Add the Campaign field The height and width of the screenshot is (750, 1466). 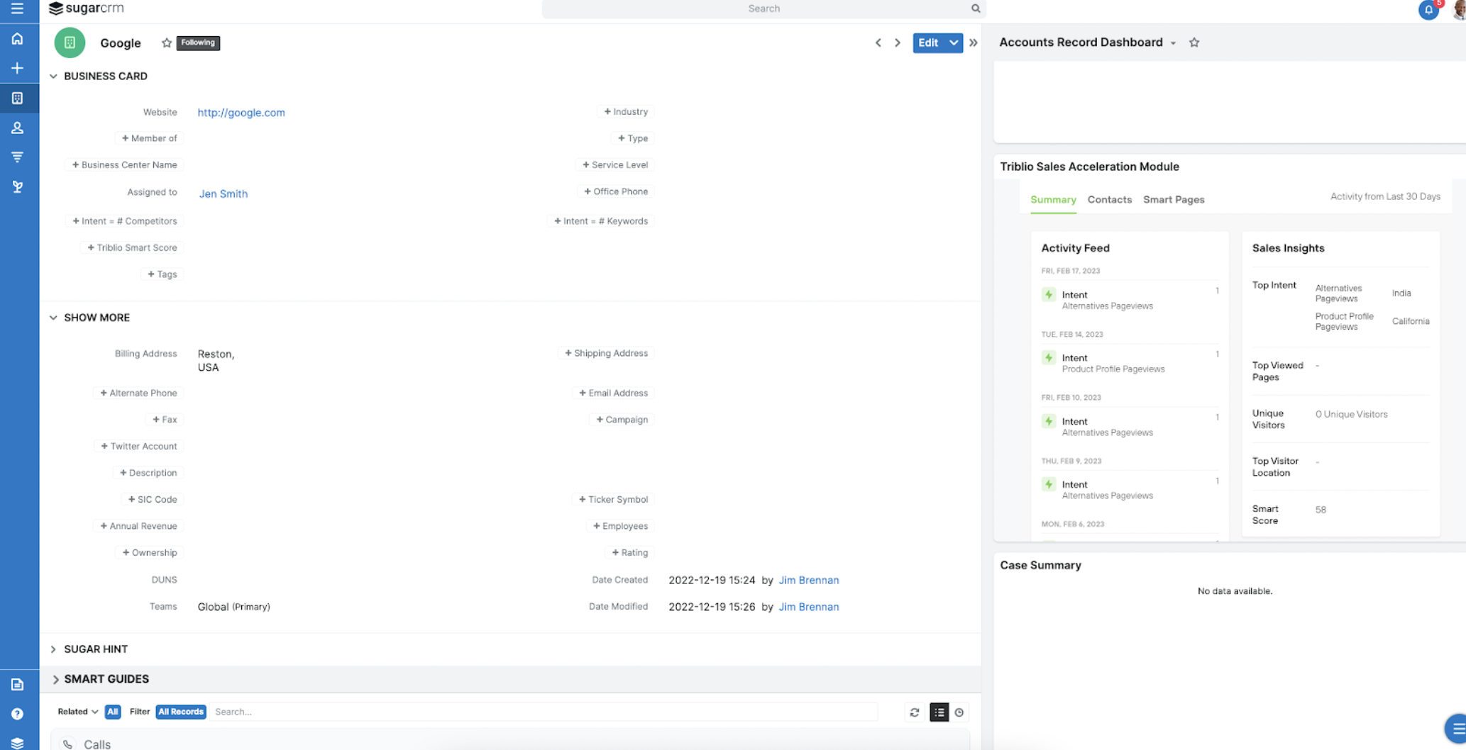point(622,420)
